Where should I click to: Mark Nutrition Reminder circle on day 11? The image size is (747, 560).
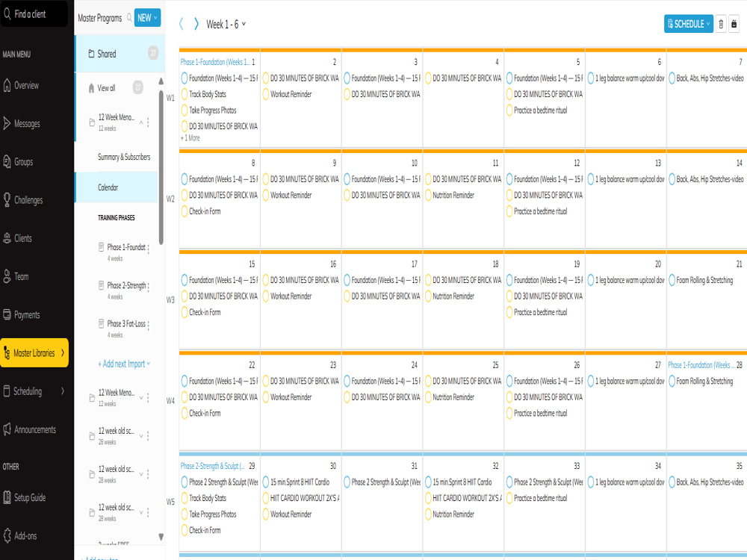point(428,195)
